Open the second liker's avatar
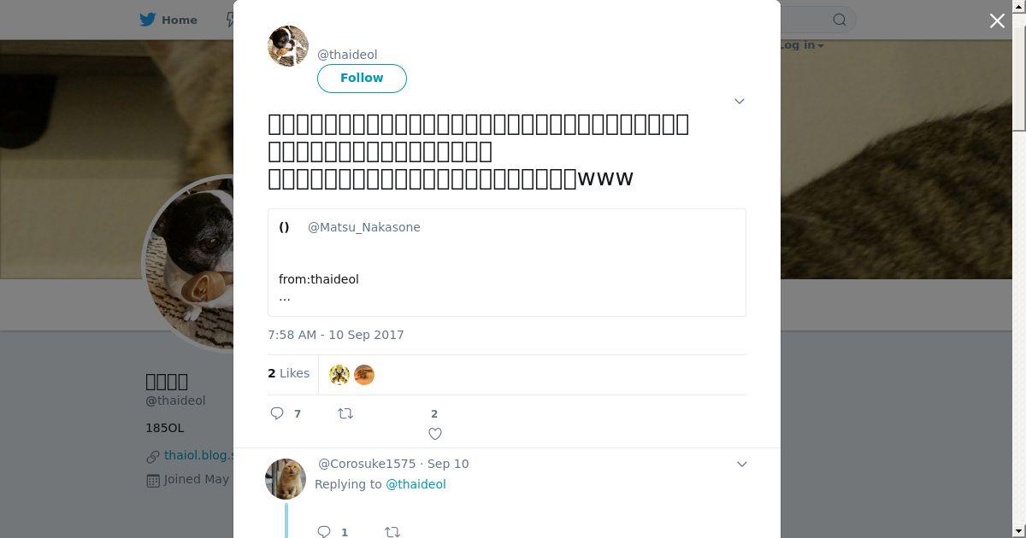 (x=364, y=374)
